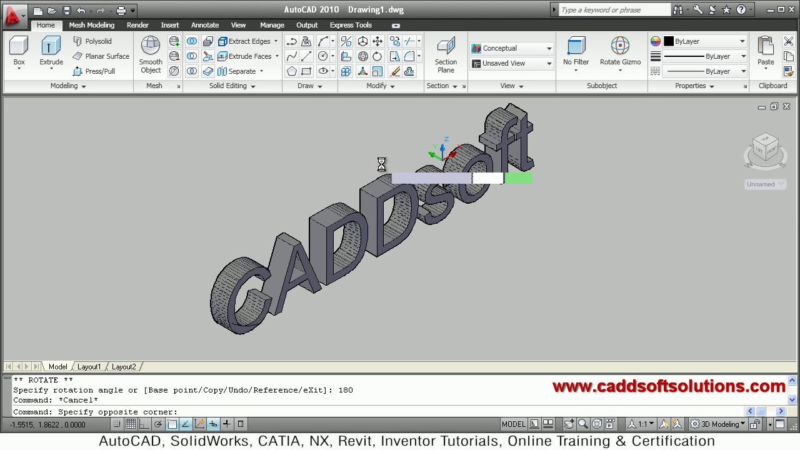Click the ViewCube in the viewport
The image size is (800, 450).
click(x=765, y=149)
